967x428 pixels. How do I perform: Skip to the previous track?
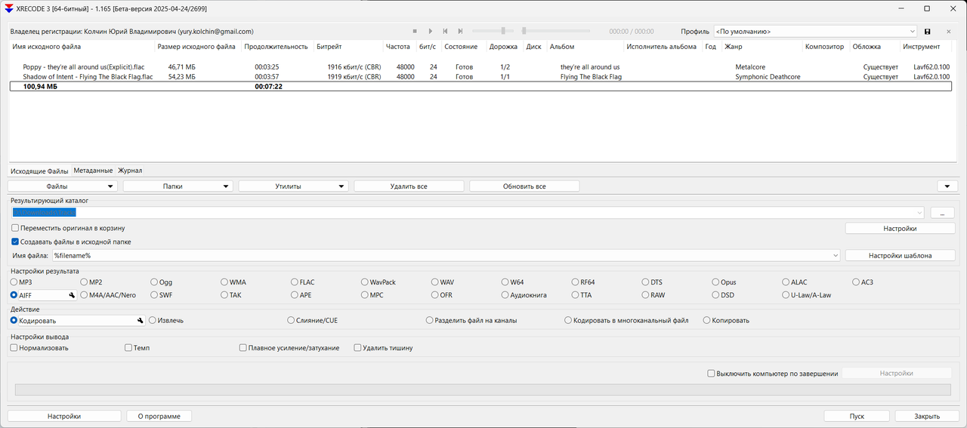click(x=445, y=31)
